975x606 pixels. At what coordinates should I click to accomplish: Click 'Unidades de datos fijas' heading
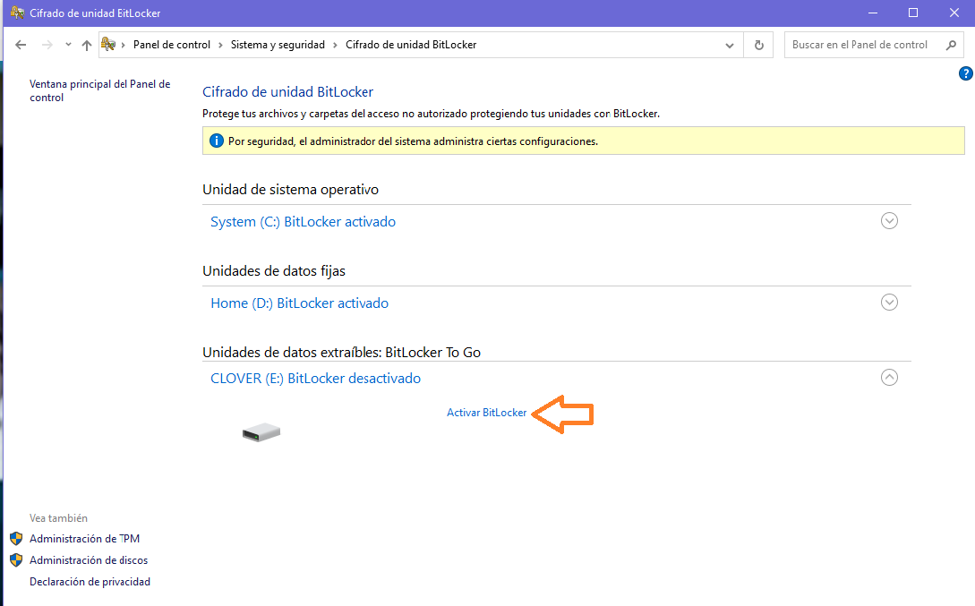(274, 271)
